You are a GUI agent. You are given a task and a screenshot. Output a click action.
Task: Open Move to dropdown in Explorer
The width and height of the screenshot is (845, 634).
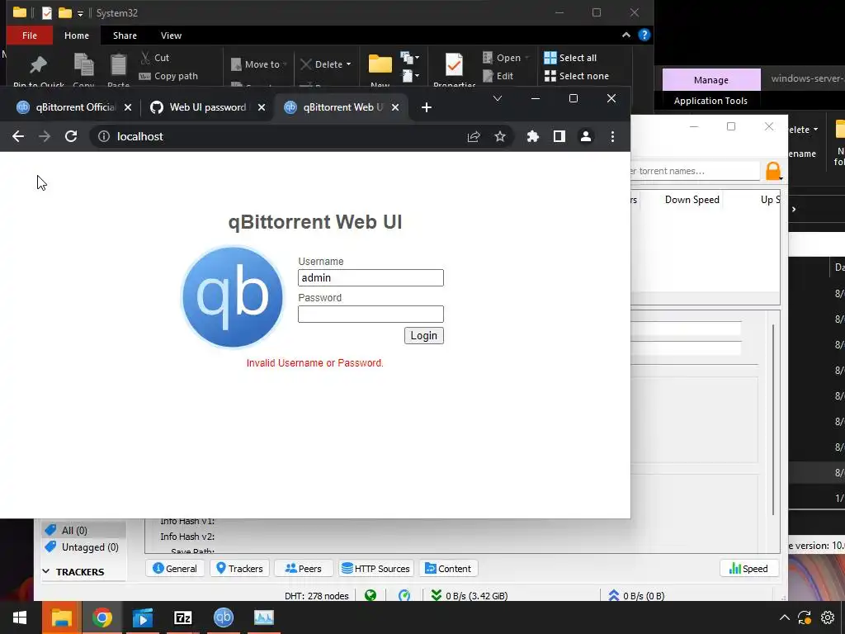click(x=258, y=64)
